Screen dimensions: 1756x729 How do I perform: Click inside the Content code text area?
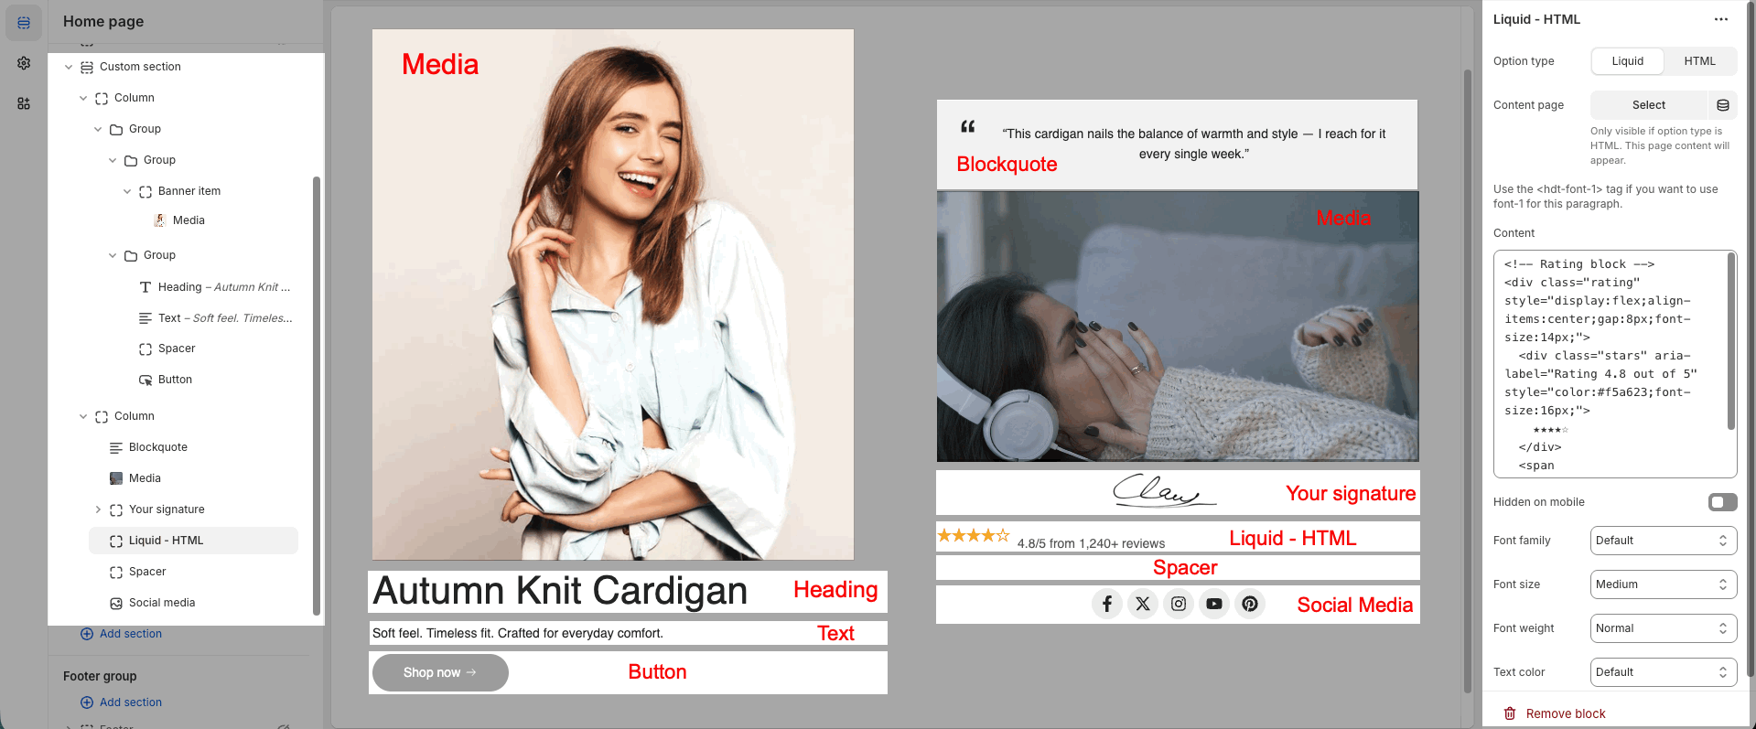coord(1611,364)
